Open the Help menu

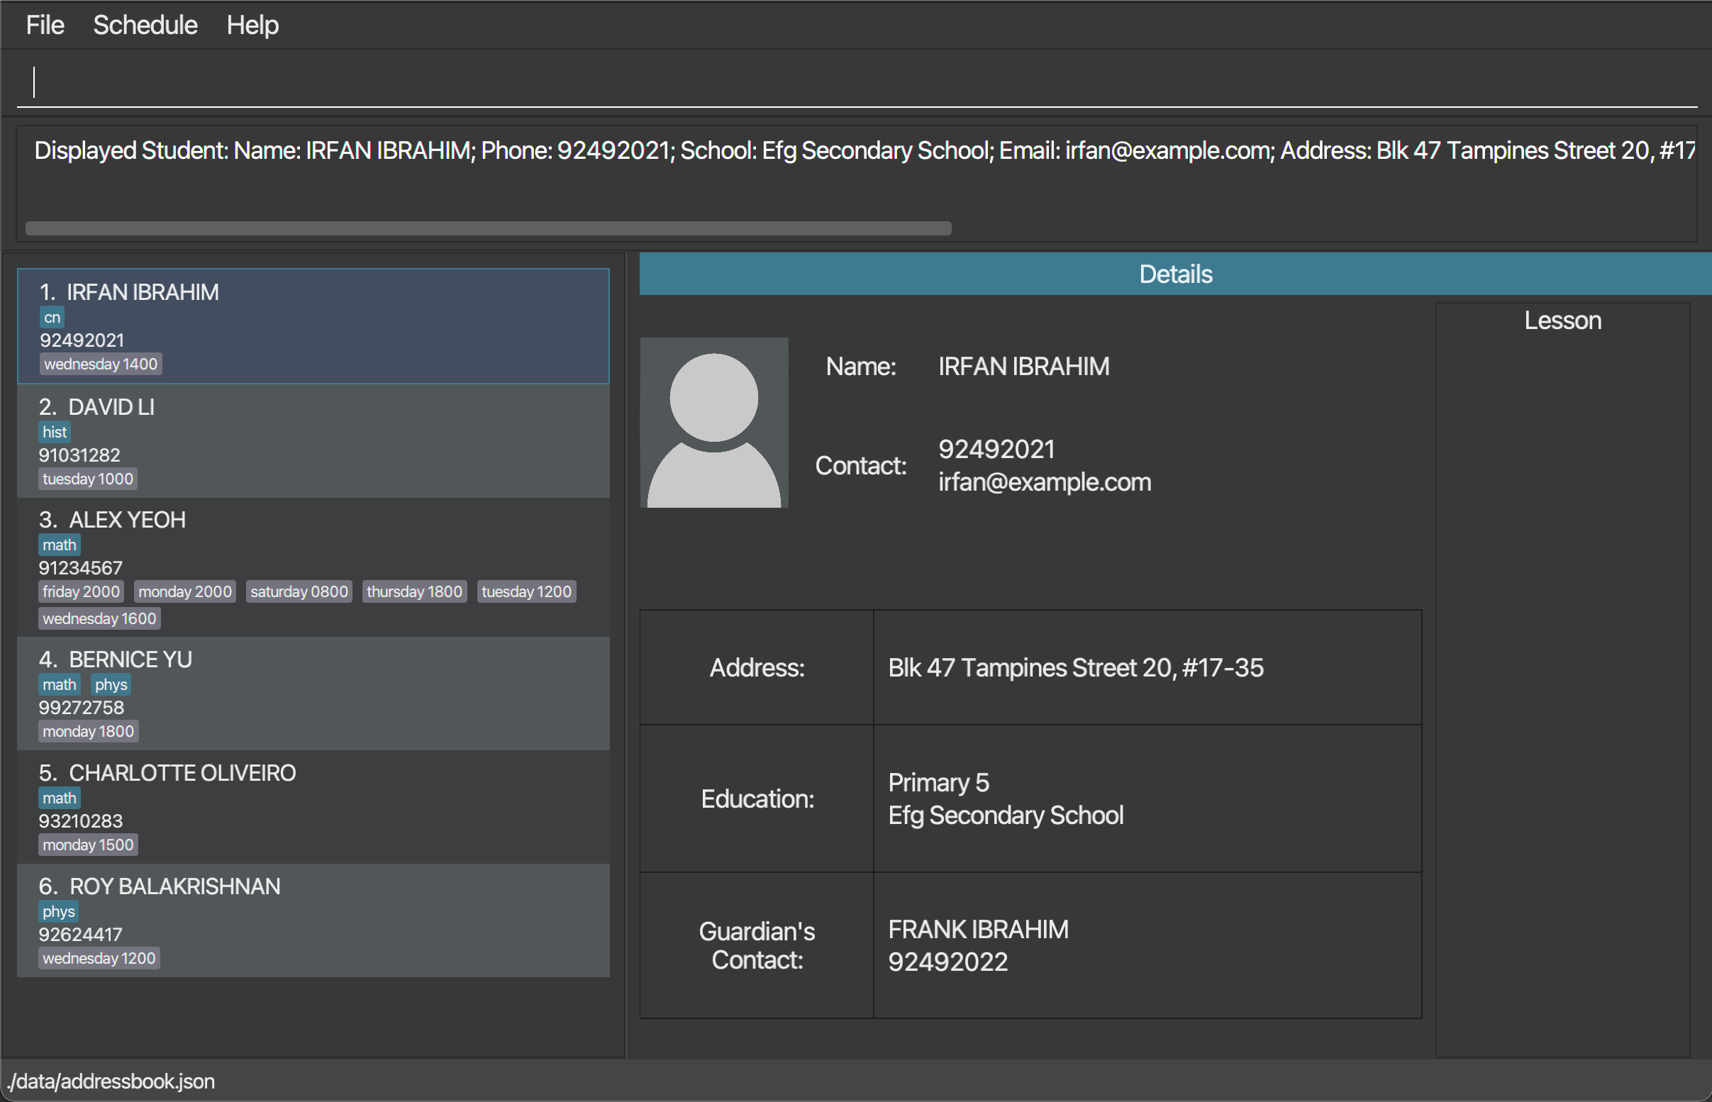click(252, 25)
